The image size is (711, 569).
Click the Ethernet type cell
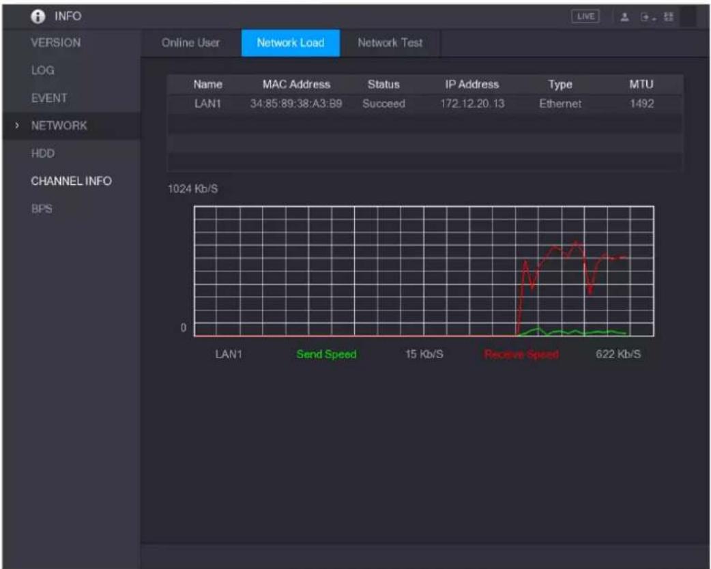(560, 104)
